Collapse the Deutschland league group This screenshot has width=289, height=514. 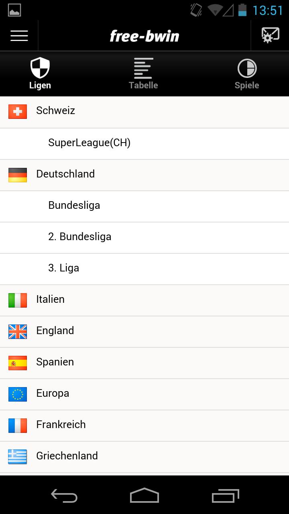144,174
